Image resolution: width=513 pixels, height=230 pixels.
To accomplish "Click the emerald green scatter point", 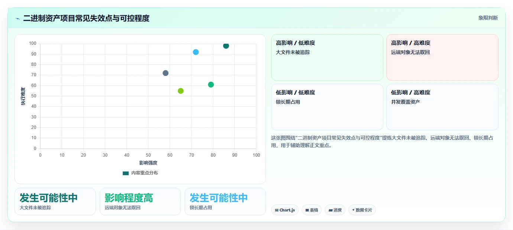I will (x=211, y=84).
